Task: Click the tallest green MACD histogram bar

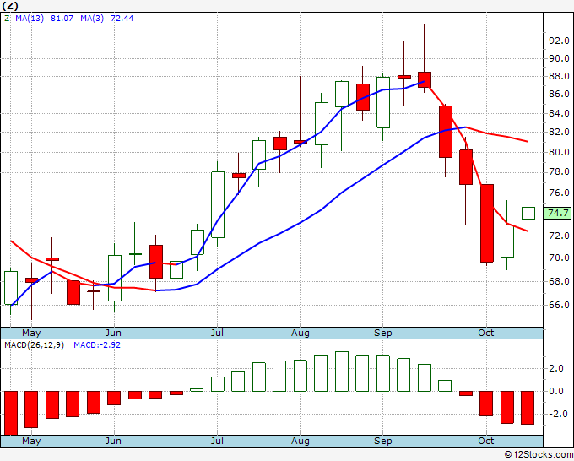Action: [x=342, y=372]
